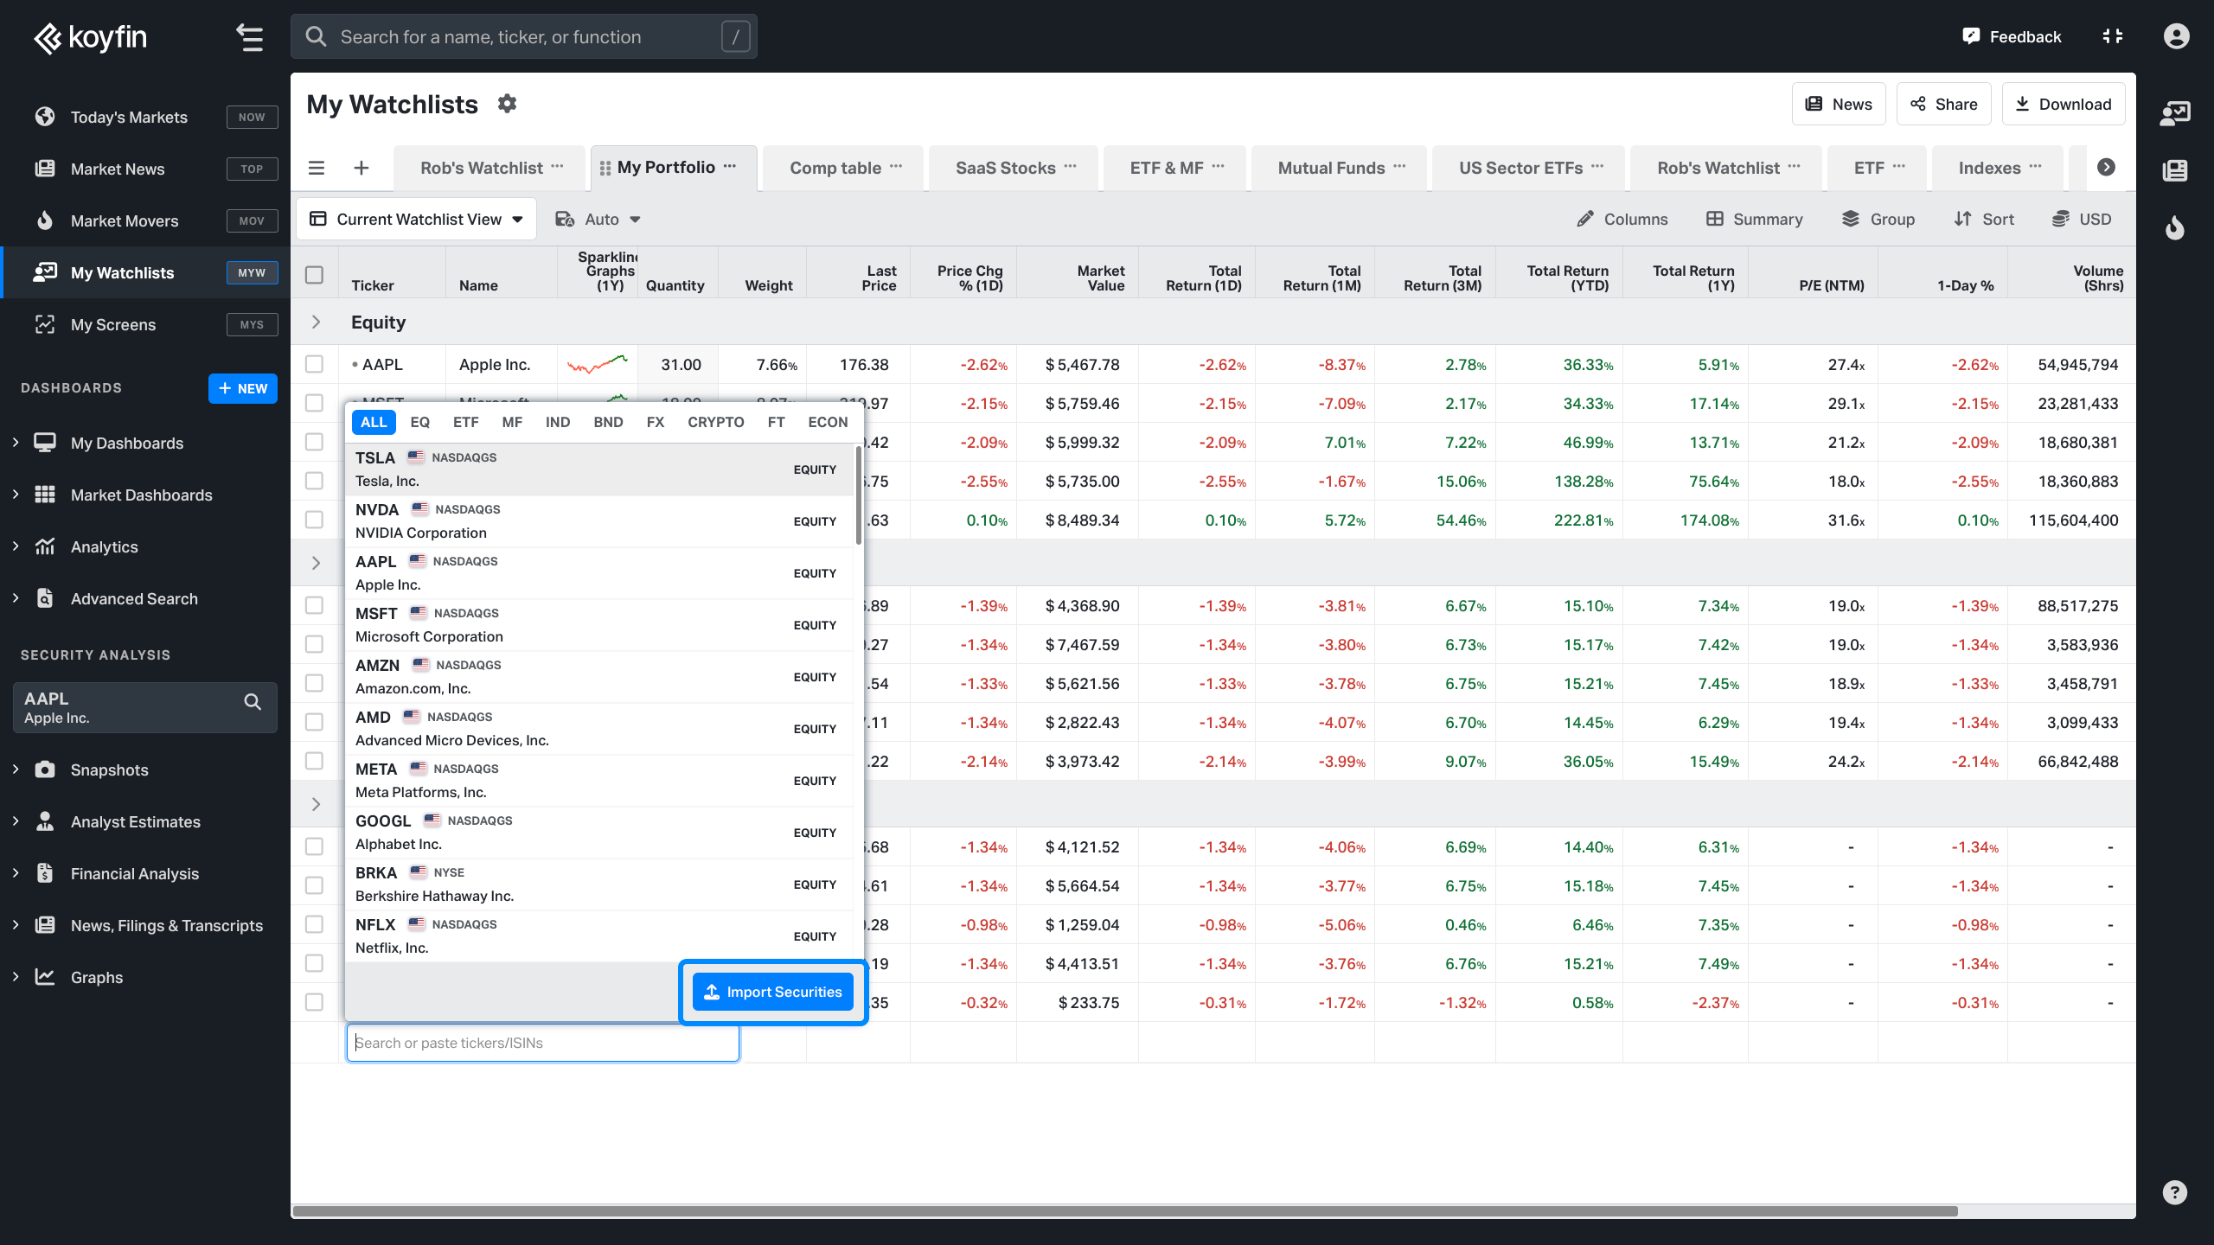This screenshot has height=1245, width=2214.
Task: Check the checkbox for the row with $7,467.59 market value
Action: click(x=314, y=644)
